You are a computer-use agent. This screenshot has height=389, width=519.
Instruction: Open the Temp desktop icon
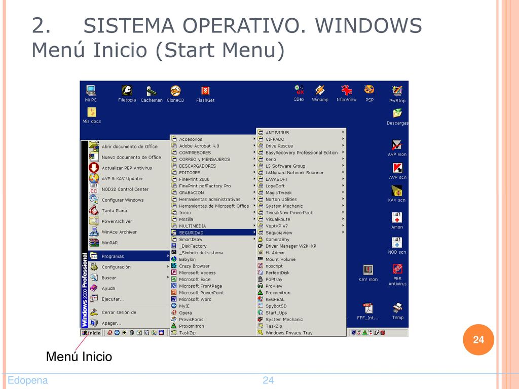pyautogui.click(x=397, y=312)
